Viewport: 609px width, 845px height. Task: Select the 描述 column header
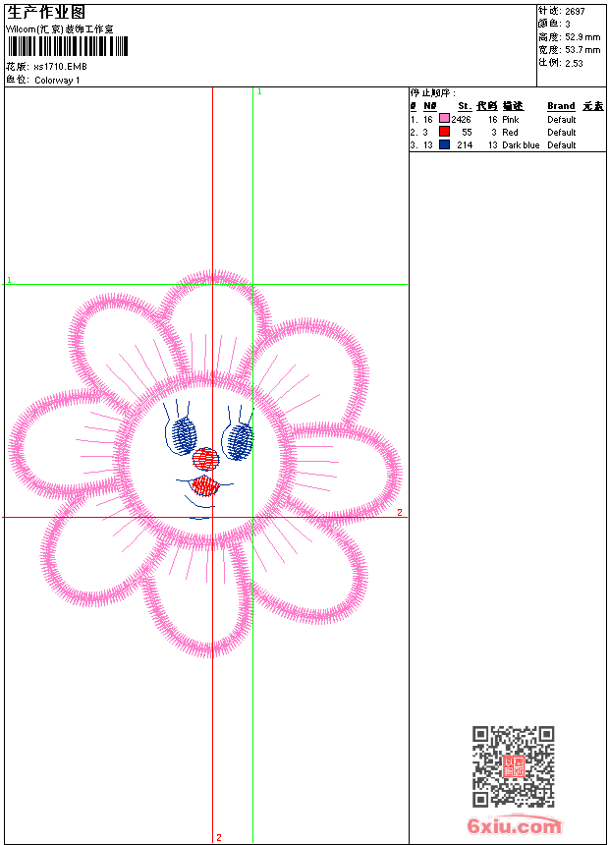513,106
